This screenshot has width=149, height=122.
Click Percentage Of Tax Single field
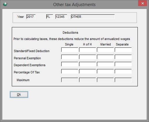point(70,71)
